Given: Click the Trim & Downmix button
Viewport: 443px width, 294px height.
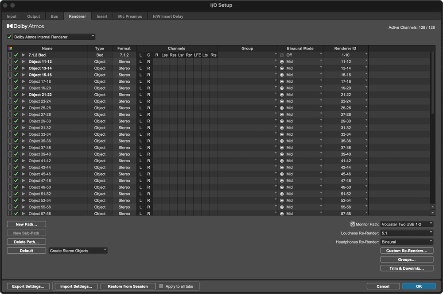Looking at the screenshot, I should point(406,268).
